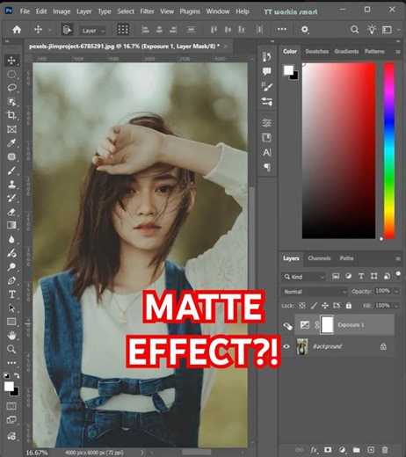Screen dimensions: 406x457
Task: Lock transparent pixels
Action: tap(302, 306)
